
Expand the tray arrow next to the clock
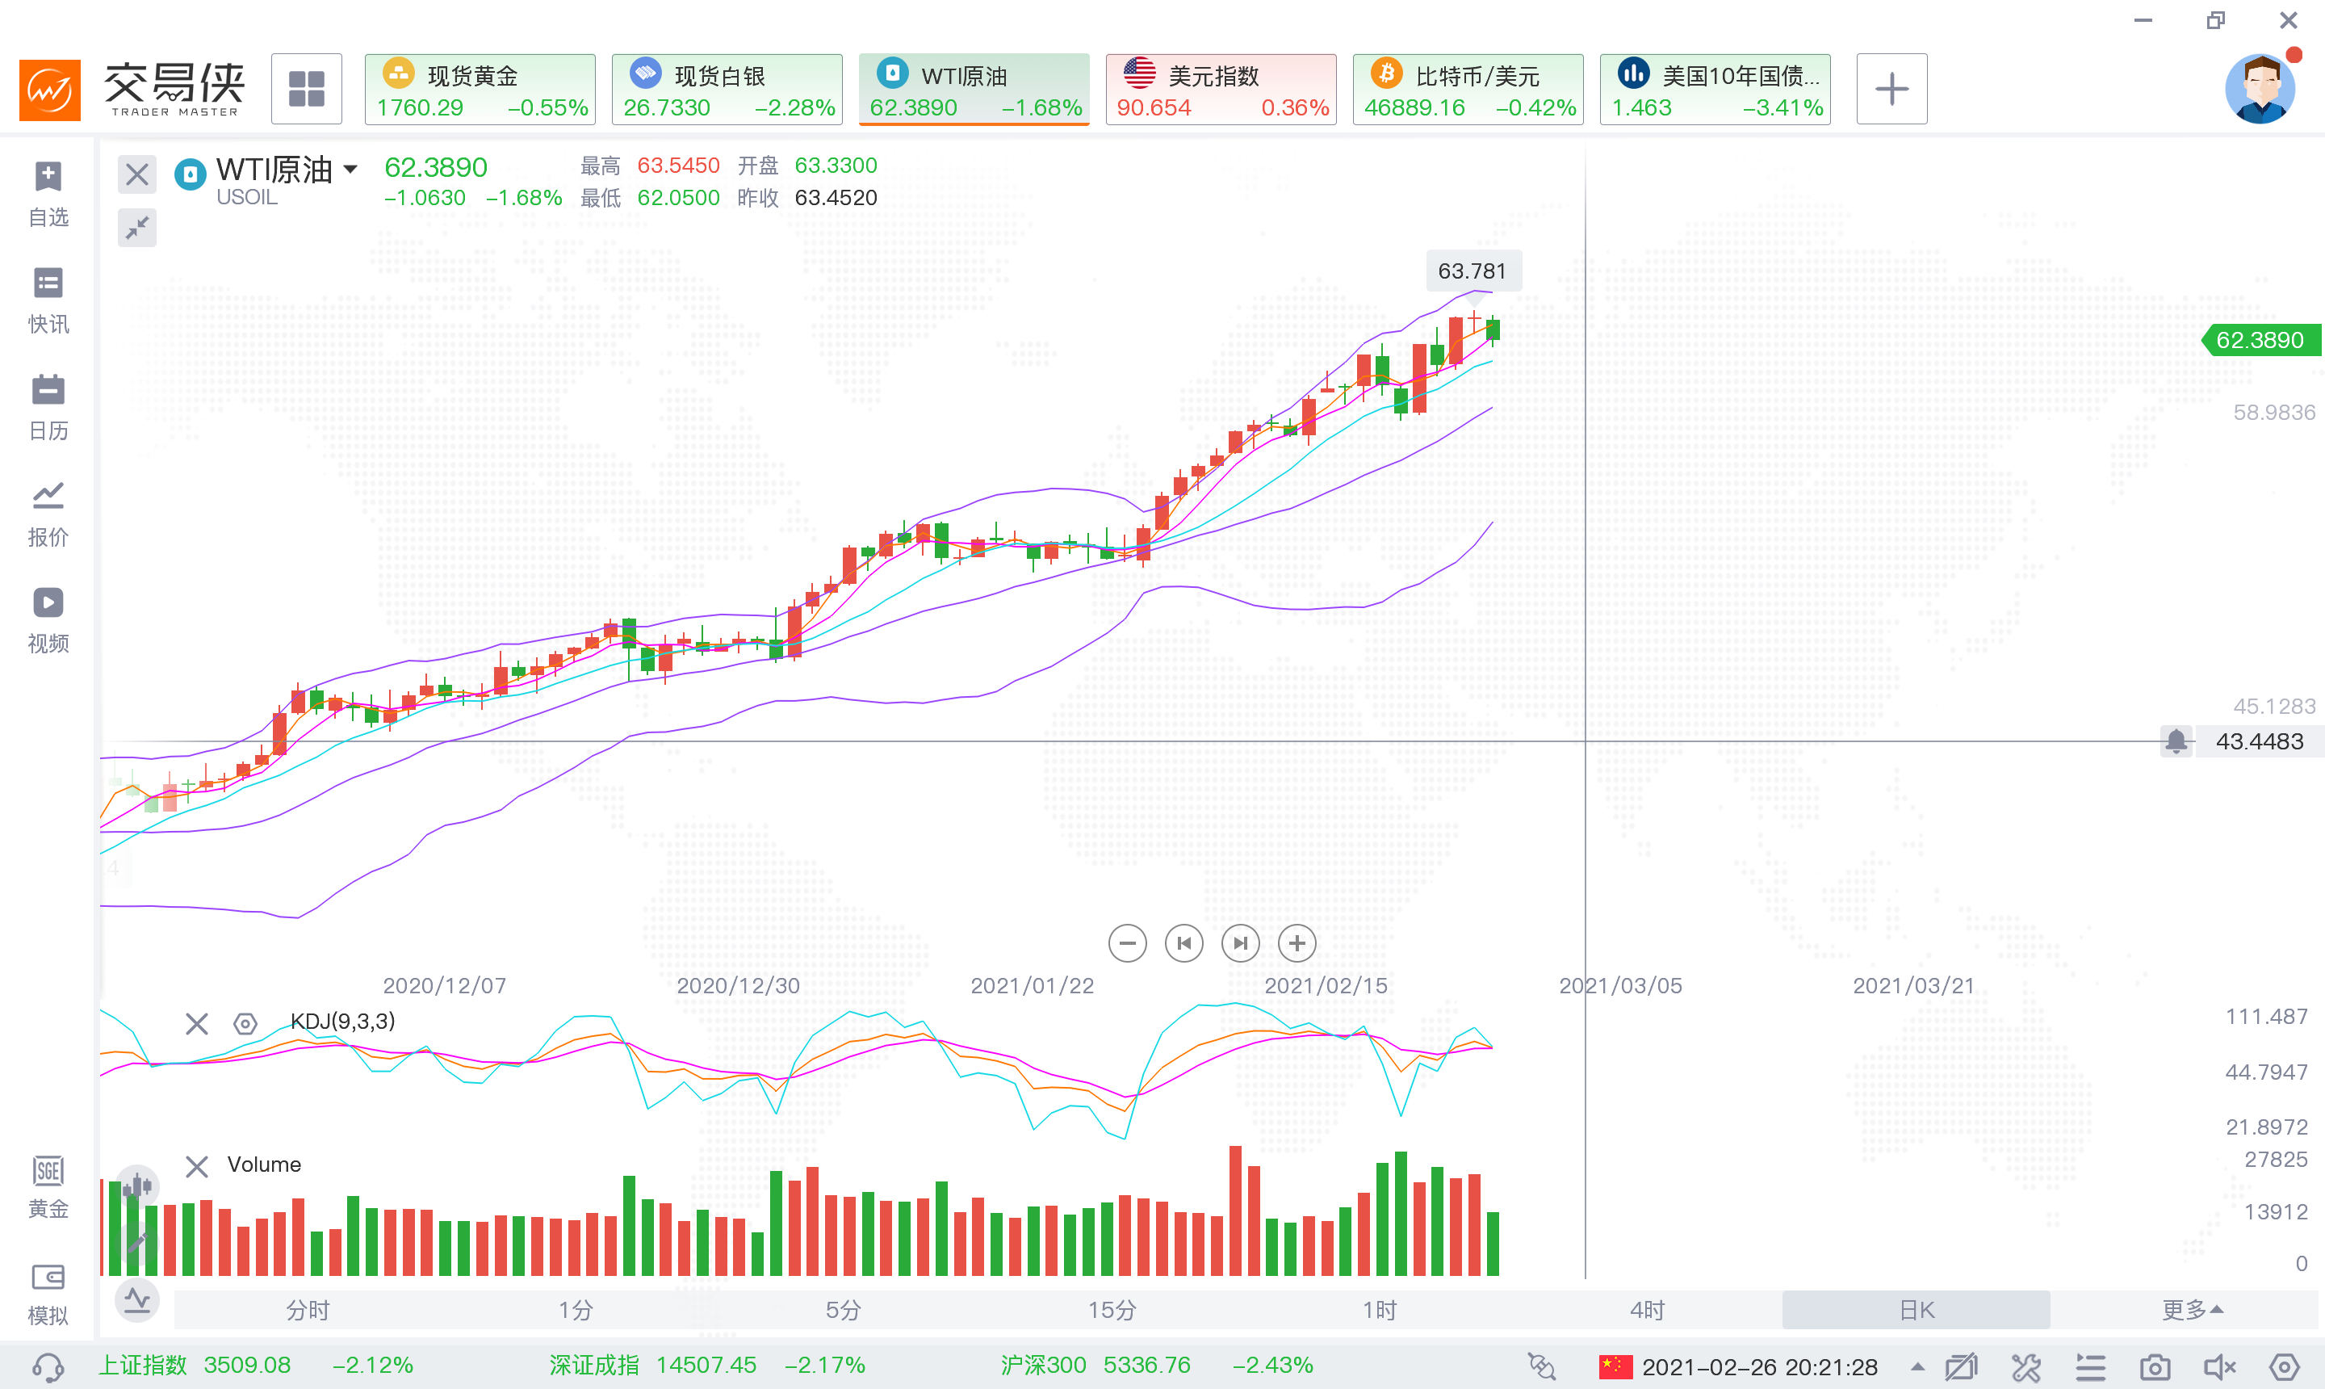click(x=1917, y=1366)
